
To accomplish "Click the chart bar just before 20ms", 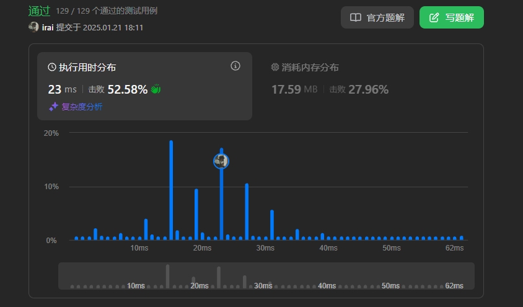I will 196,215.
